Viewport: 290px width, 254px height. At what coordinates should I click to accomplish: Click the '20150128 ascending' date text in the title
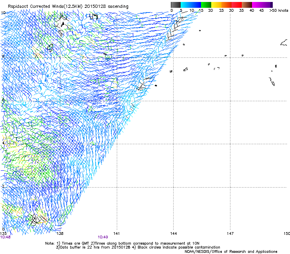click(x=106, y=7)
